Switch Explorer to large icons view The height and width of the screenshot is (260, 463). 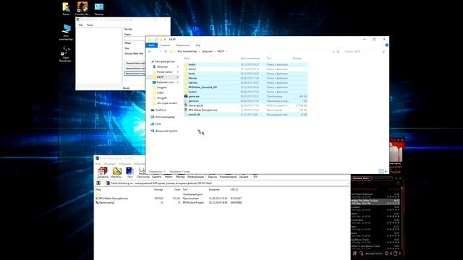pos(386,171)
